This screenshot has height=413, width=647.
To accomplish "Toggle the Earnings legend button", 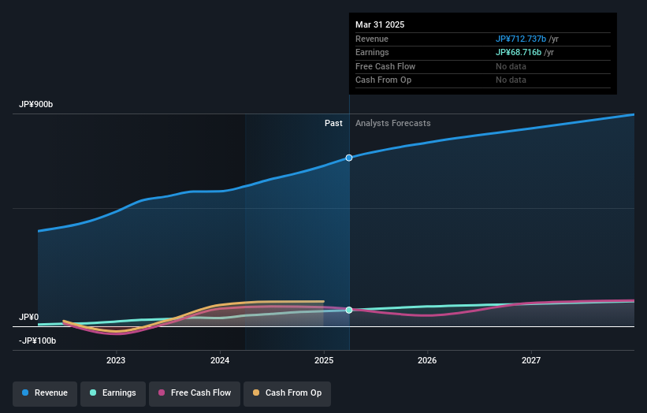I will click(x=113, y=393).
